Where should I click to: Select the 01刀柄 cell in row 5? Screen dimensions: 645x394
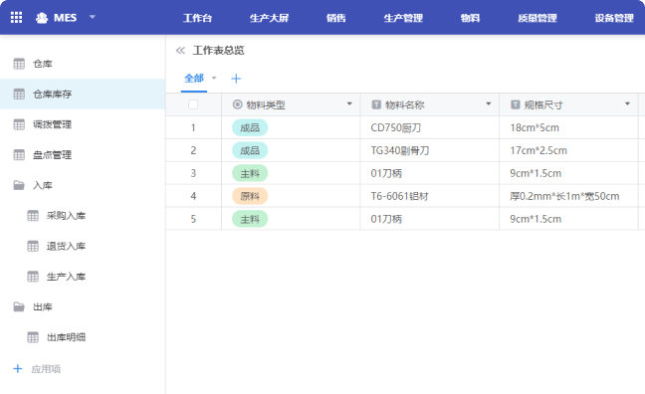pyautogui.click(x=430, y=219)
